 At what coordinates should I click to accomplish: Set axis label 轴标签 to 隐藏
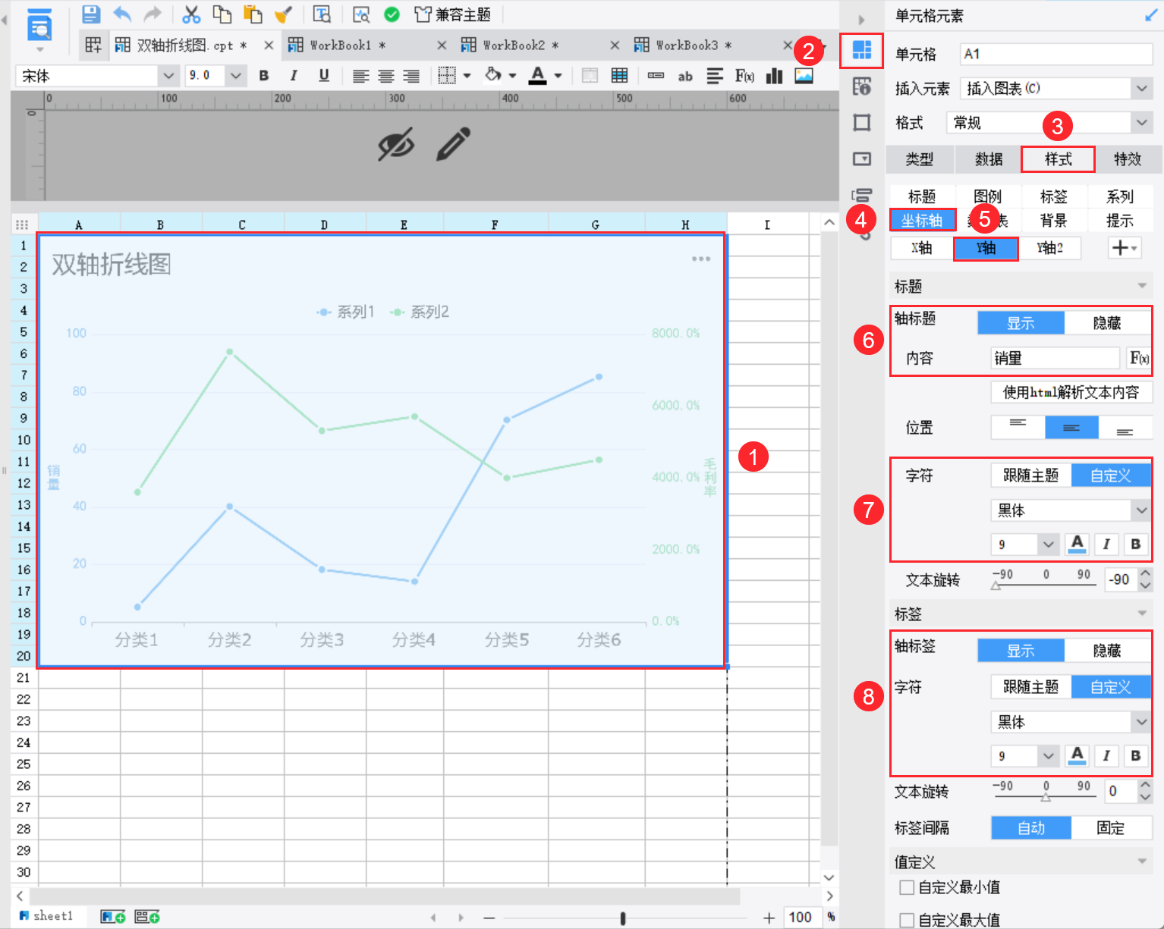[x=1107, y=651]
